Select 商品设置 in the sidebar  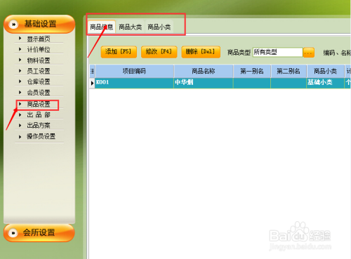39,104
